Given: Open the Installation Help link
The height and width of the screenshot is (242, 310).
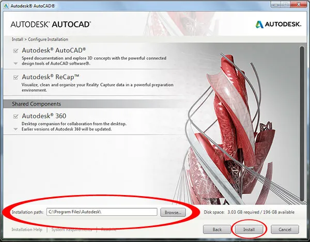Looking at the screenshot, I should tap(27, 230).
